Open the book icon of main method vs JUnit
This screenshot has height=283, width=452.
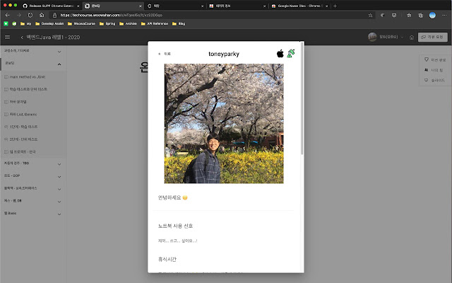(x=6, y=77)
